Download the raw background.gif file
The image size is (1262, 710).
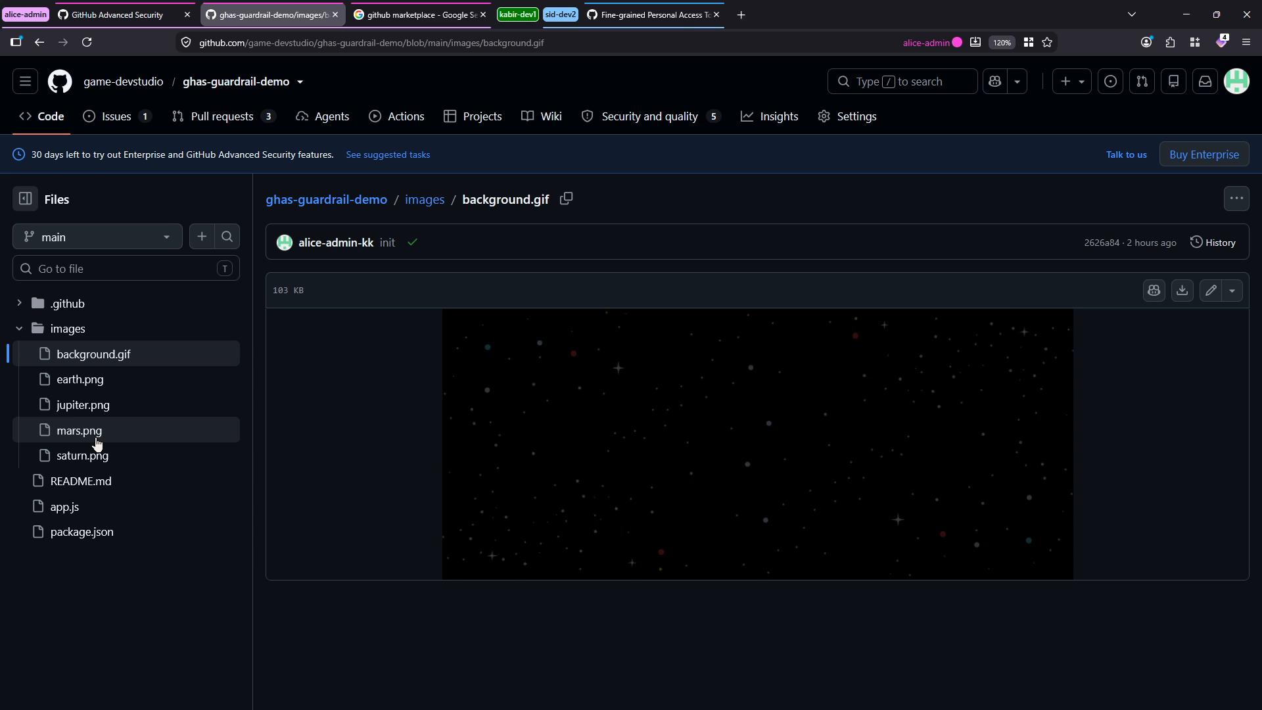point(1182,291)
